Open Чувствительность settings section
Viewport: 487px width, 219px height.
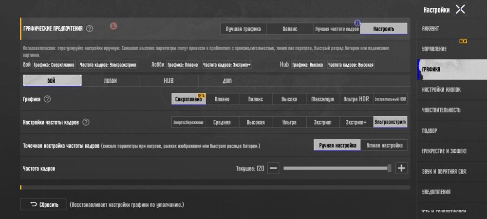(x=451, y=110)
